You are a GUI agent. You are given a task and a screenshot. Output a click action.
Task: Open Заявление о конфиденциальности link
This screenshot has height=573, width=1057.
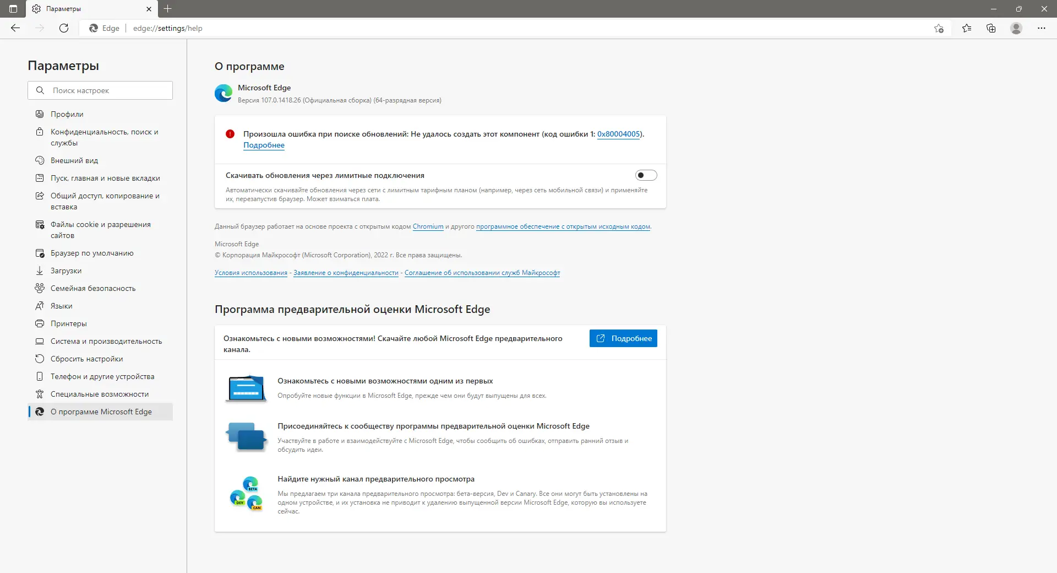pos(346,273)
